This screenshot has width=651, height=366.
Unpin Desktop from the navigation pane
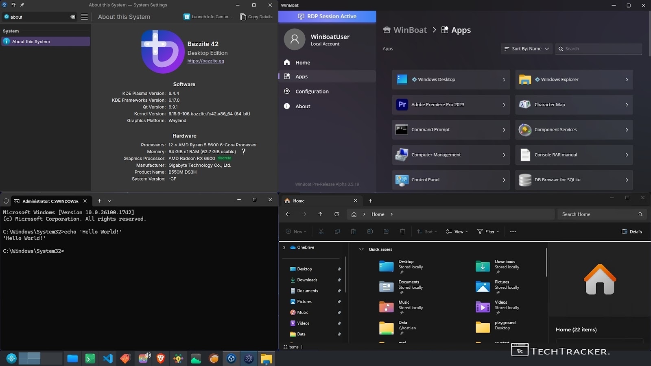339,269
